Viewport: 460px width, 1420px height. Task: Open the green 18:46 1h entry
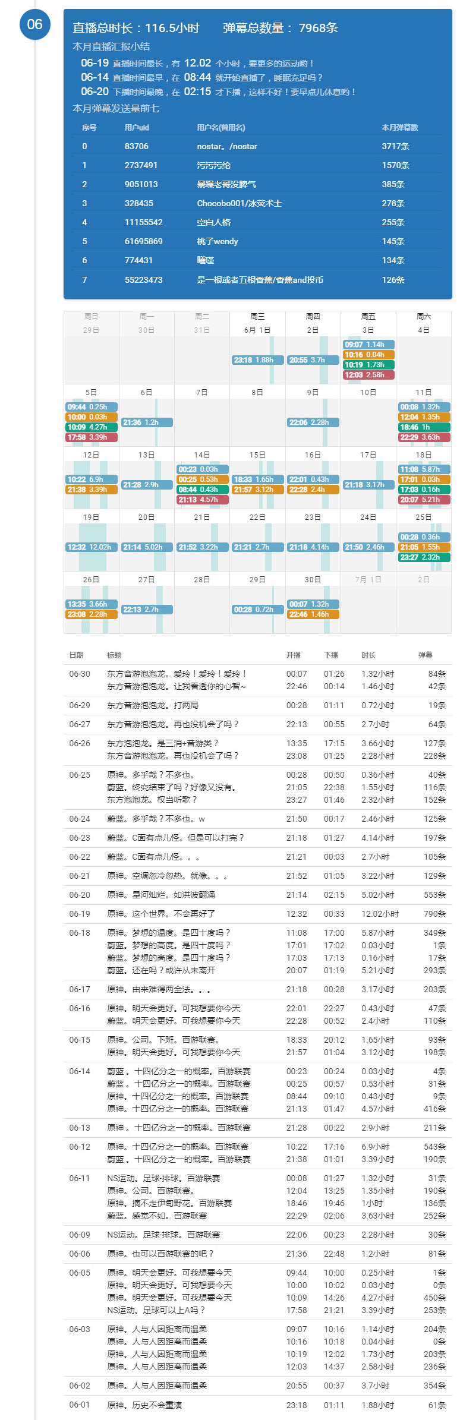click(424, 427)
